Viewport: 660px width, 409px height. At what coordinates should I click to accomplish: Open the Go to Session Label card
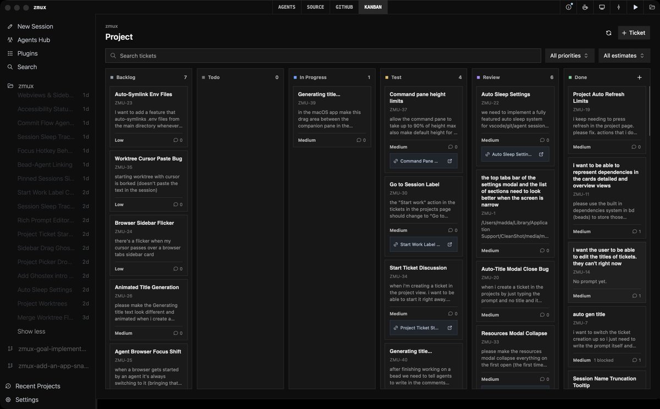pyautogui.click(x=424, y=215)
